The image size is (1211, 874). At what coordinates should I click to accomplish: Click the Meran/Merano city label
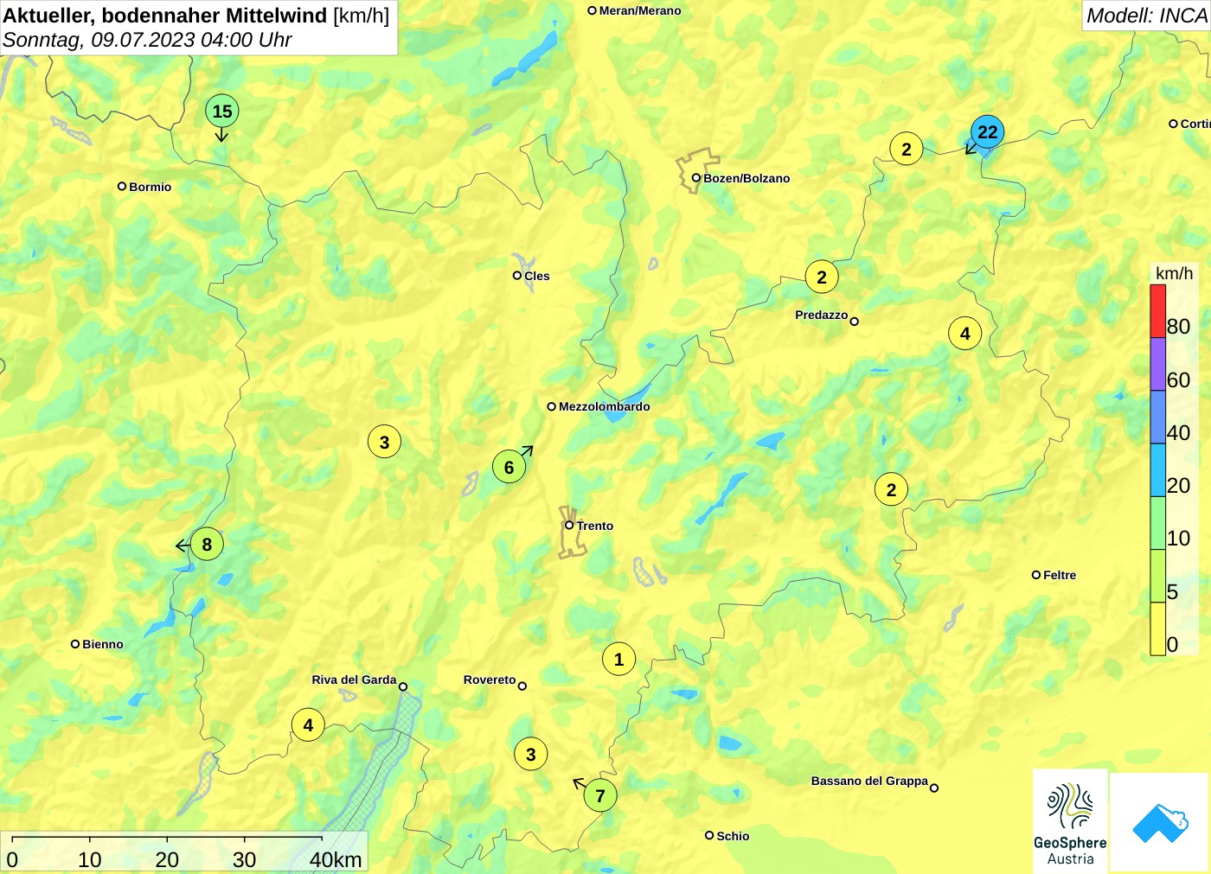[640, 10]
